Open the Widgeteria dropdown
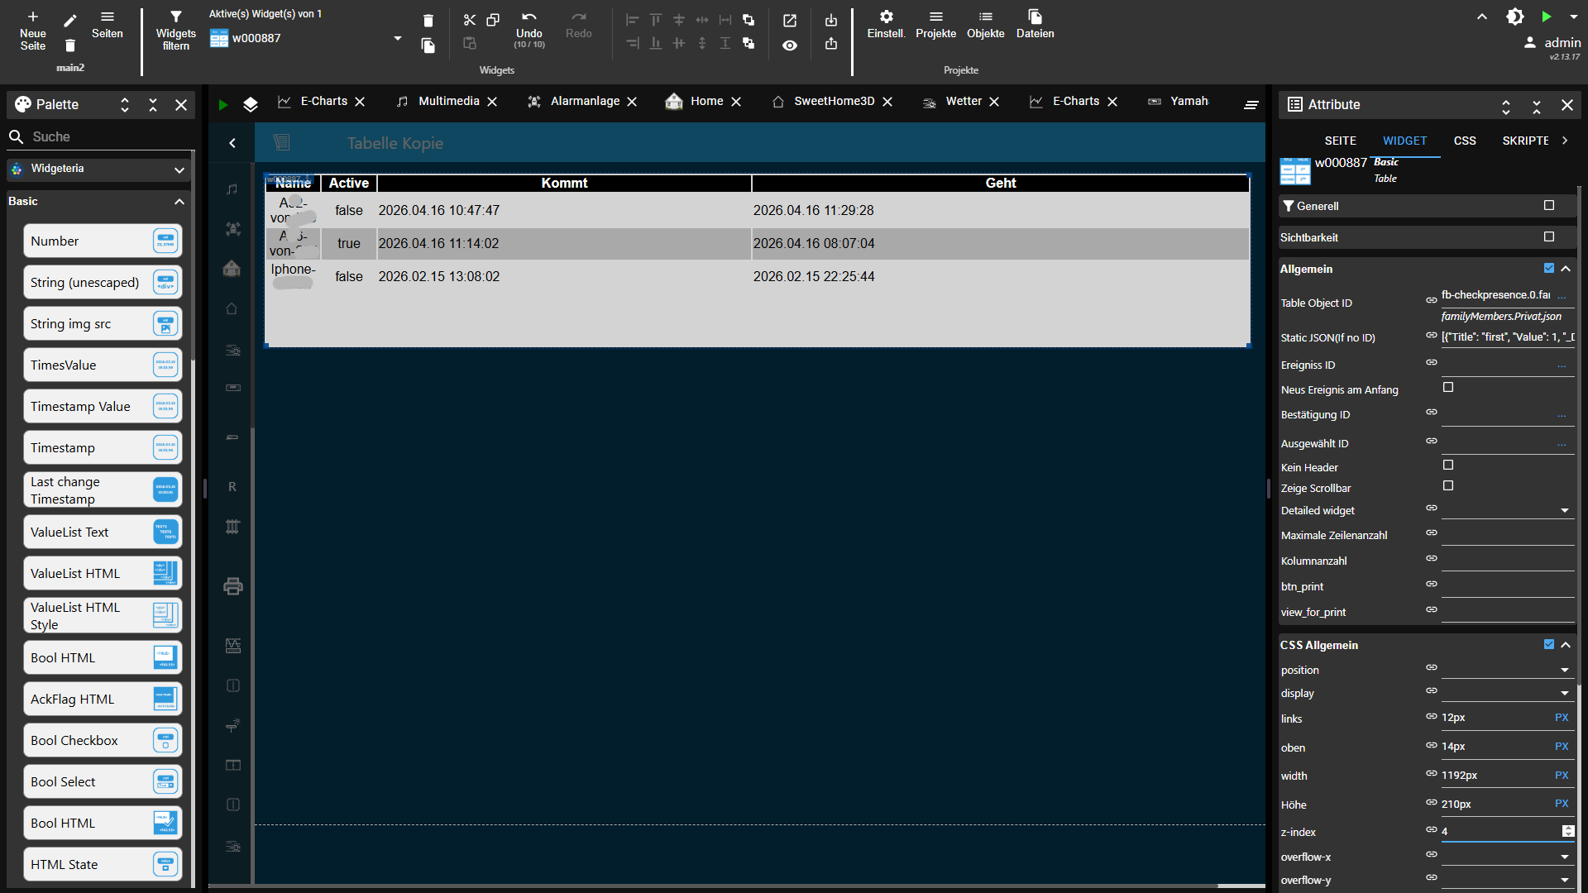 point(179,170)
